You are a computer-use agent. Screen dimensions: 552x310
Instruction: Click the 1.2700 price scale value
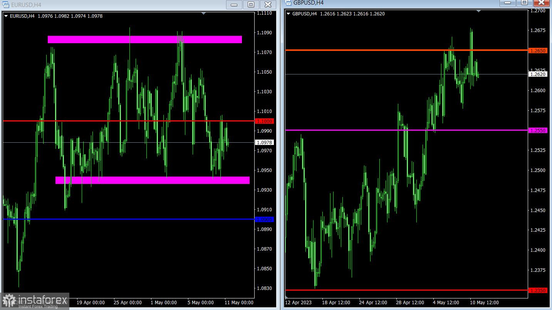(538, 11)
